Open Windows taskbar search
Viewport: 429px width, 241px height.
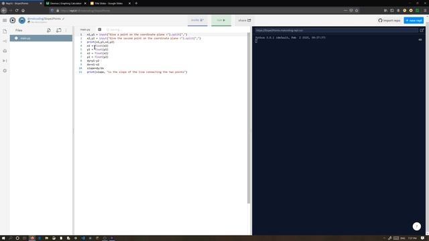11,238
